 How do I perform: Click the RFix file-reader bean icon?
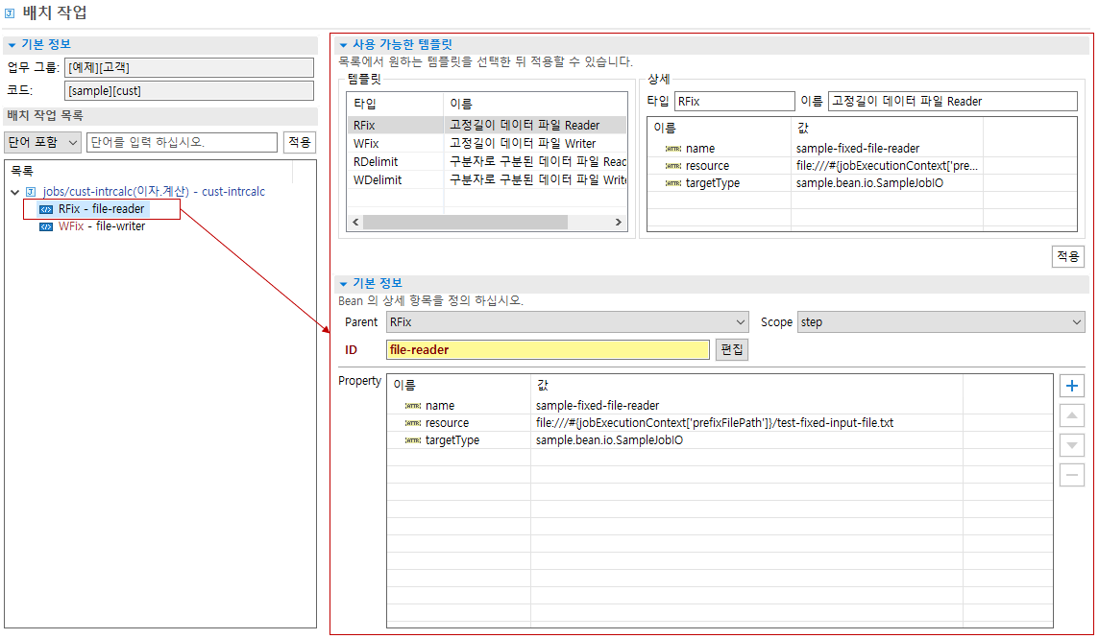pyautogui.click(x=45, y=209)
